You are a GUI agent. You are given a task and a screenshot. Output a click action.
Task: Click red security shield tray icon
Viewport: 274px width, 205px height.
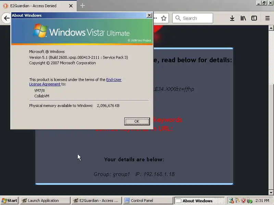(x=243, y=201)
